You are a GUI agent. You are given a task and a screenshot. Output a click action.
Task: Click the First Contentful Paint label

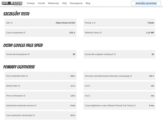tap(16, 76)
